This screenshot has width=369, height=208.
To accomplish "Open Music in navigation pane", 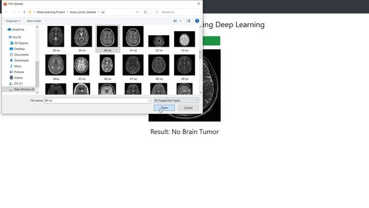I will (16, 66).
